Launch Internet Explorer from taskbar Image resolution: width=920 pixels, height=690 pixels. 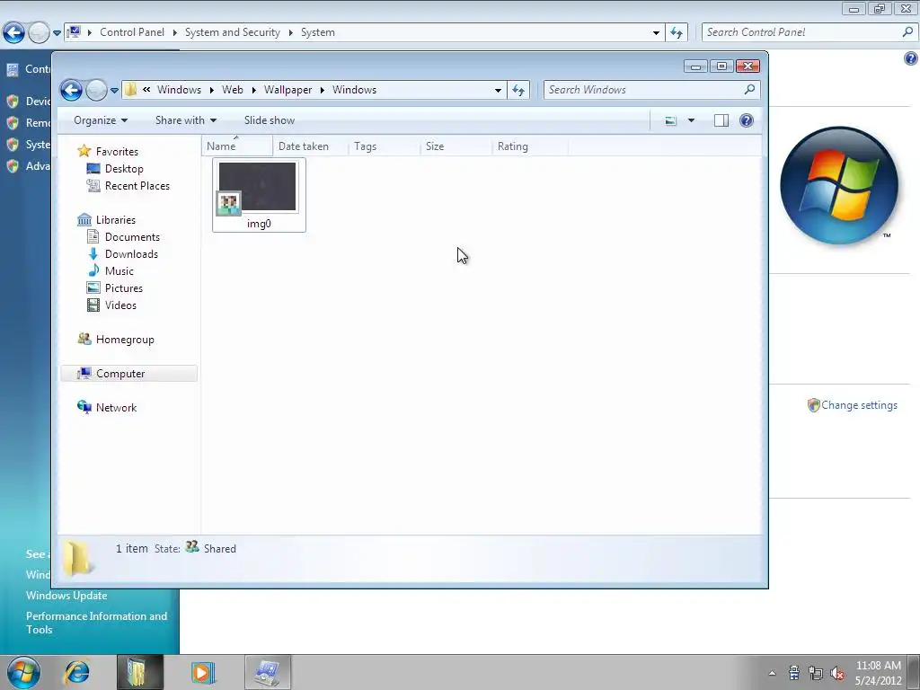click(77, 672)
